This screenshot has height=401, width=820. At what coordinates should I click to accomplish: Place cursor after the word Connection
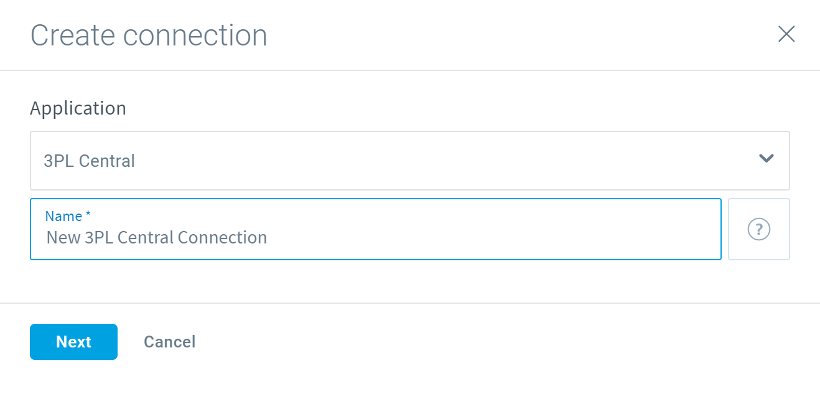click(x=269, y=237)
